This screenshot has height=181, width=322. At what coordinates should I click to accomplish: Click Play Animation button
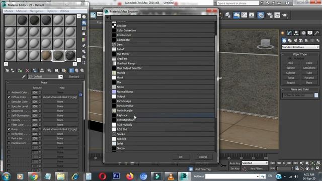click(x=284, y=163)
